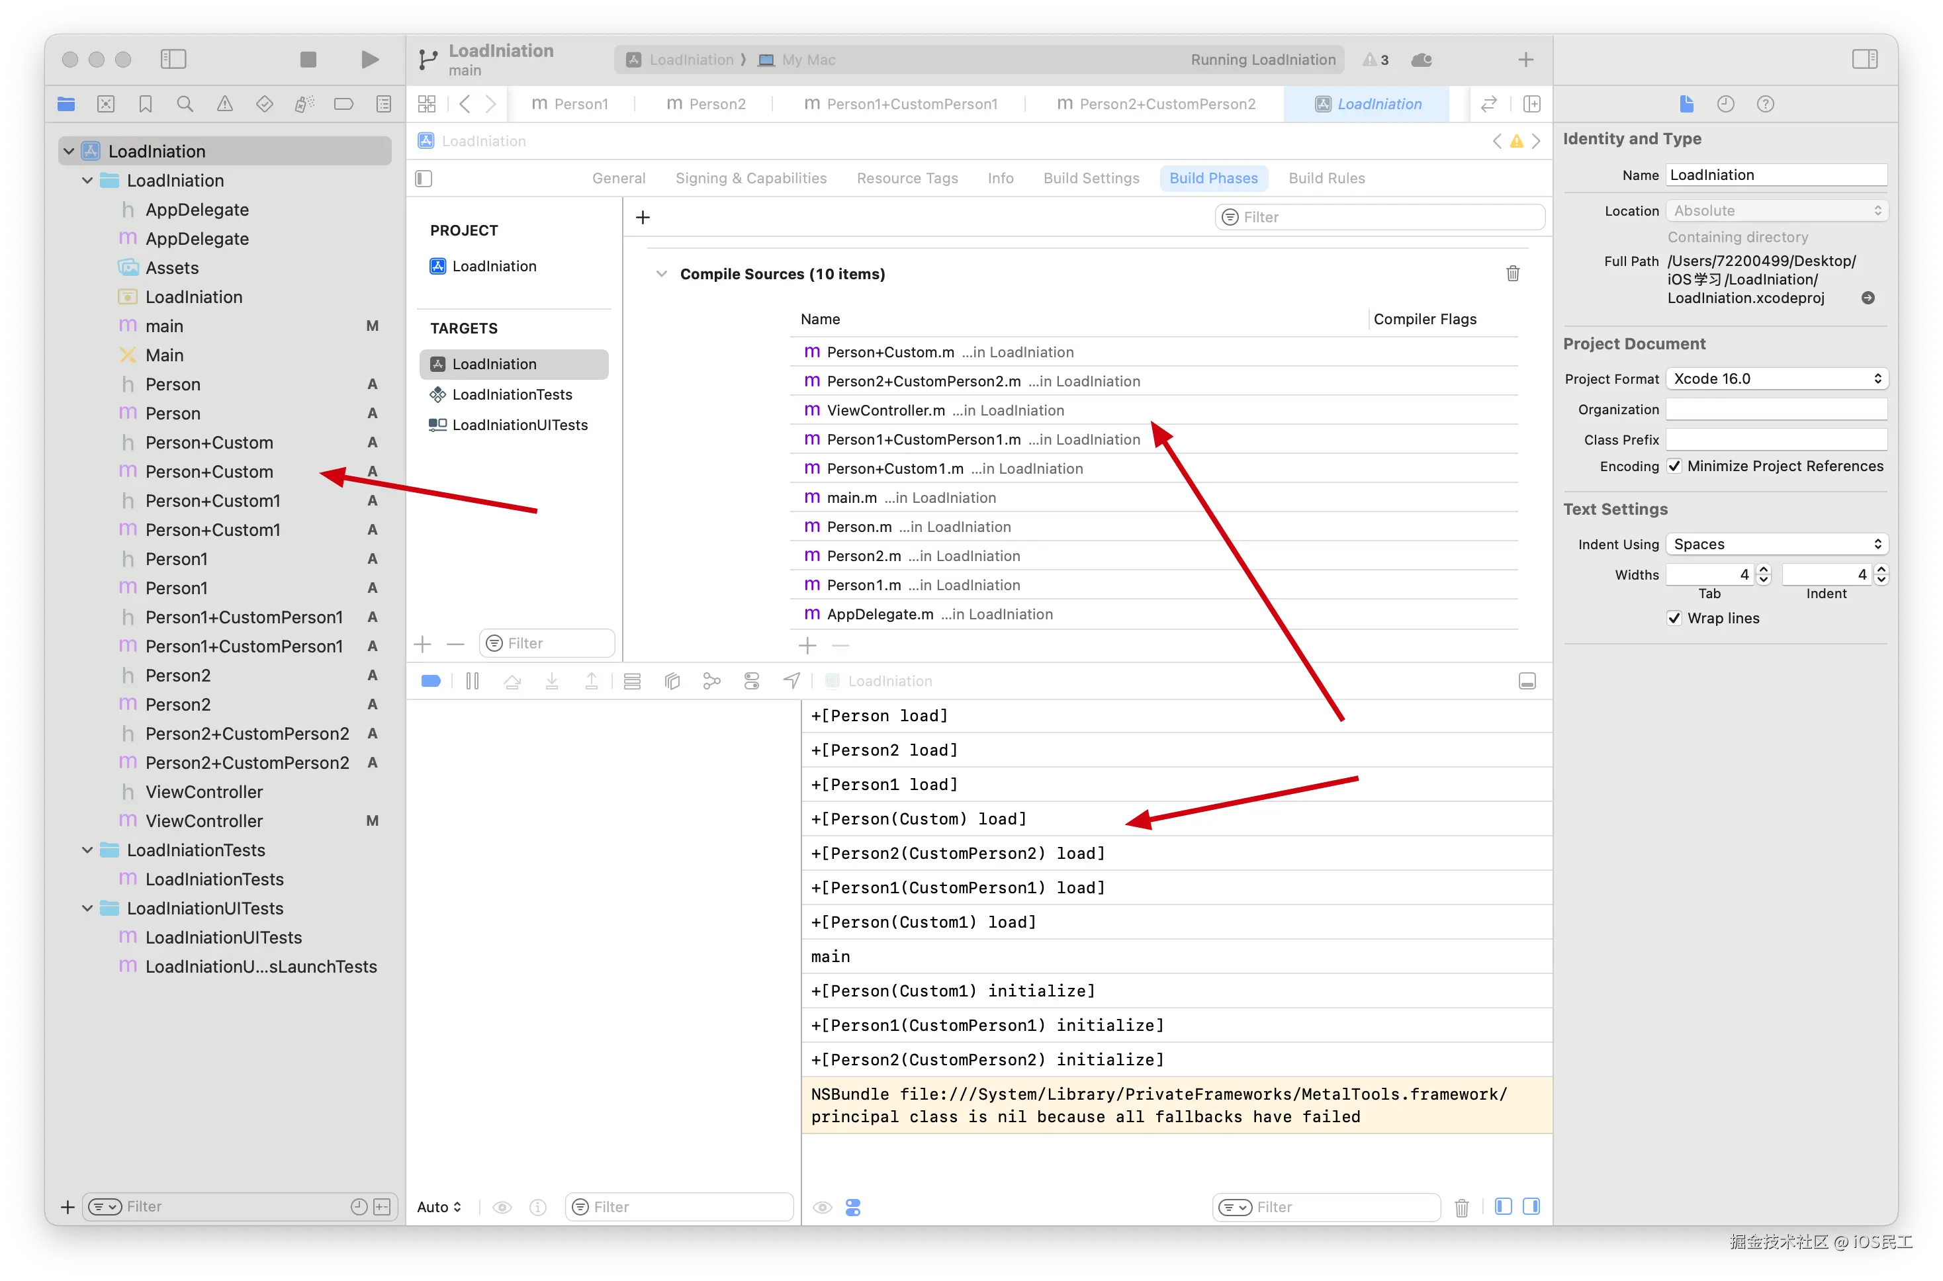Open the Debug Memory Graph icon
1943x1281 pixels.
coord(711,682)
